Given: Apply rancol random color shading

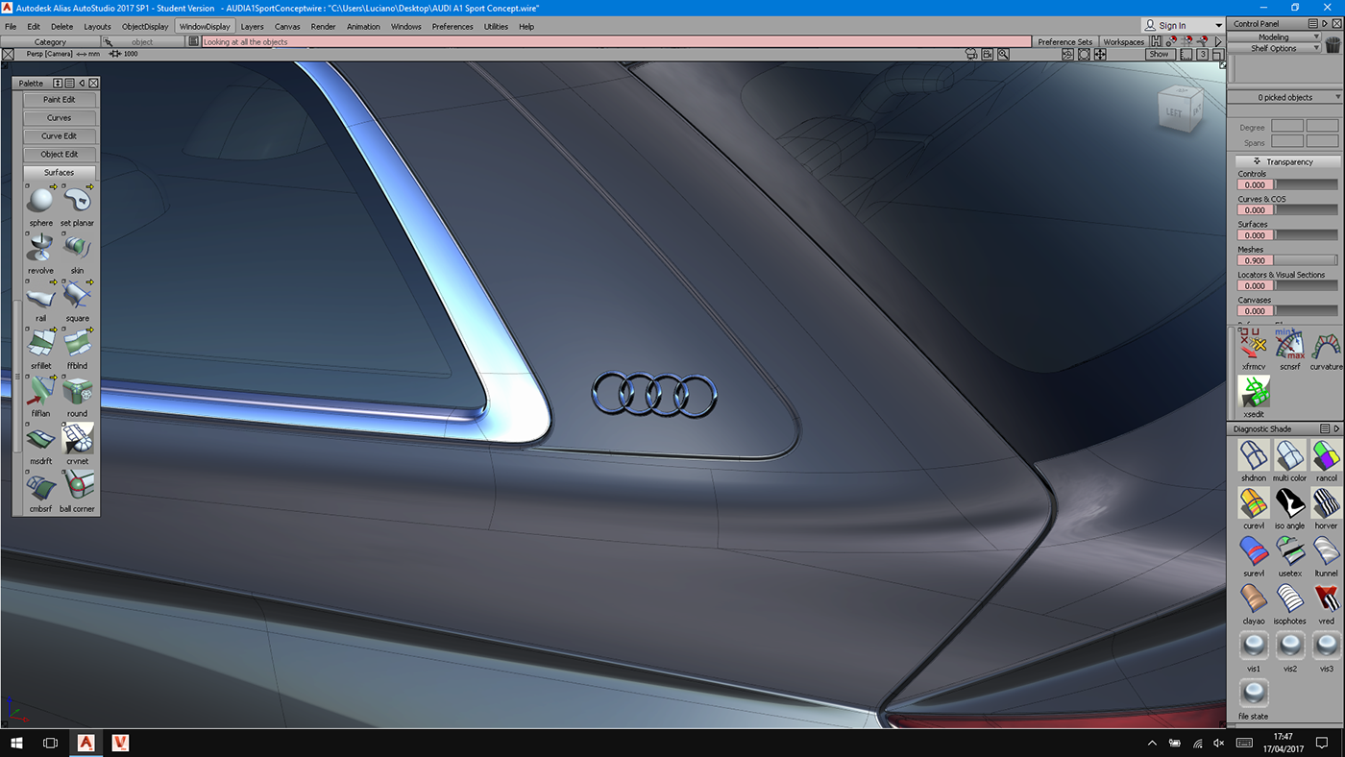Looking at the screenshot, I should (x=1326, y=455).
